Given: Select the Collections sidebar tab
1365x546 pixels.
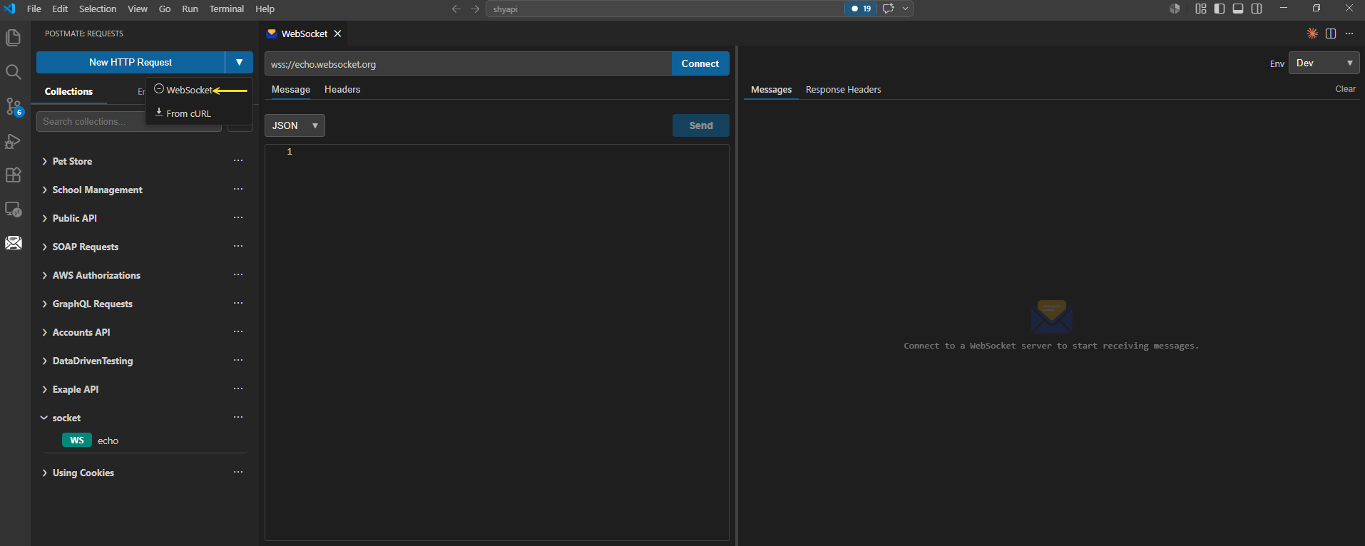Looking at the screenshot, I should (68, 91).
